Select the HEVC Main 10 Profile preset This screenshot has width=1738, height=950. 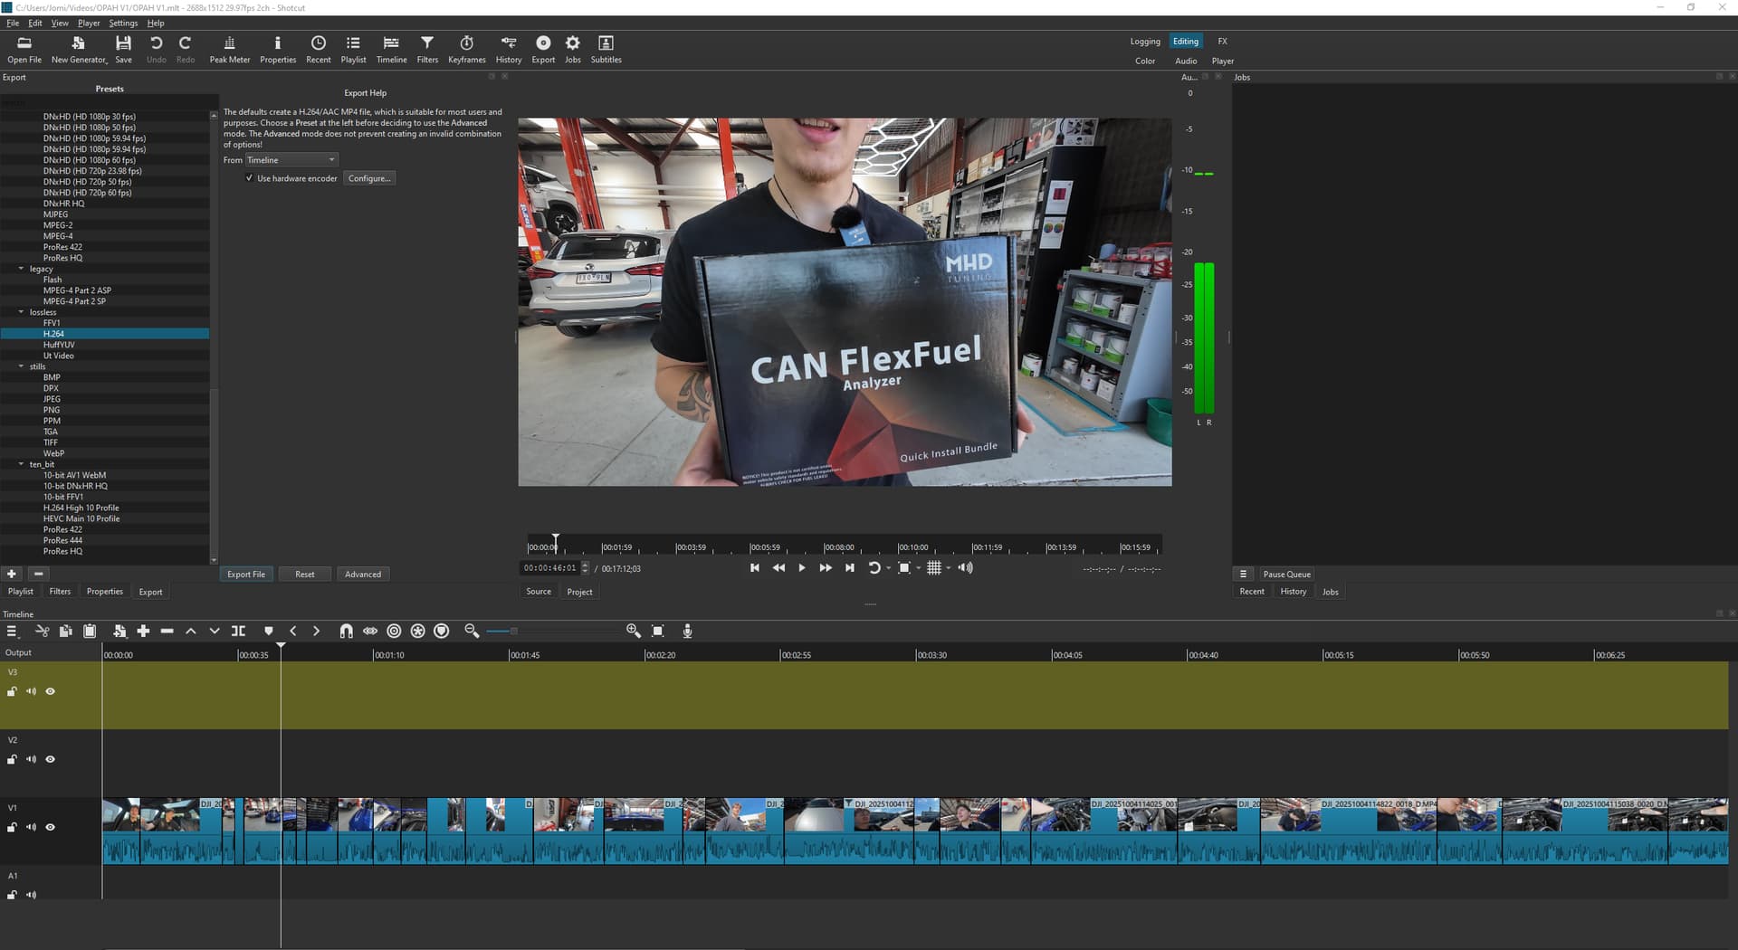[x=81, y=519]
